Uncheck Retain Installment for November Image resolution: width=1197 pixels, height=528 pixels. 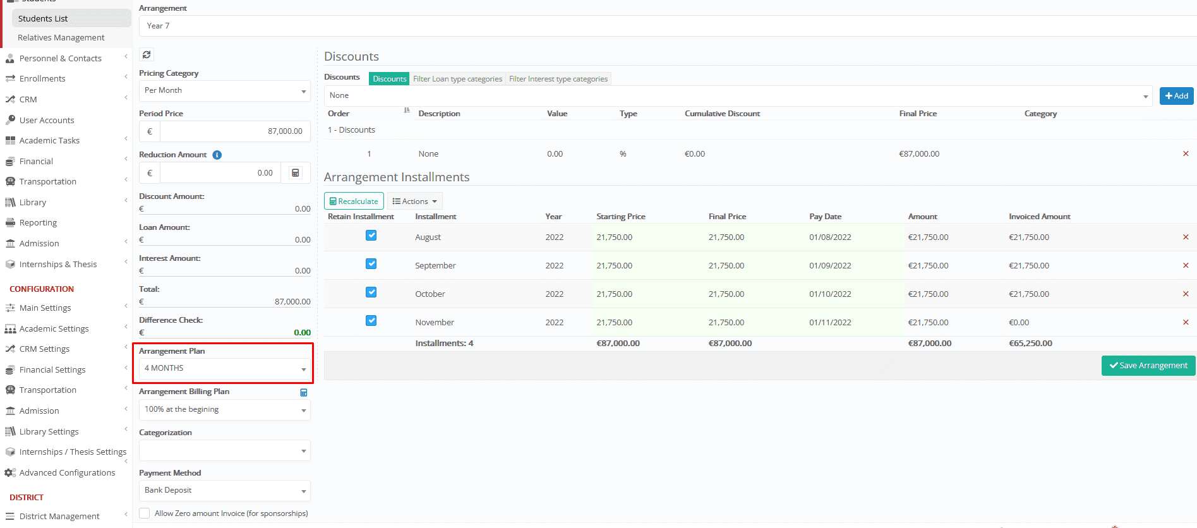pos(371,321)
